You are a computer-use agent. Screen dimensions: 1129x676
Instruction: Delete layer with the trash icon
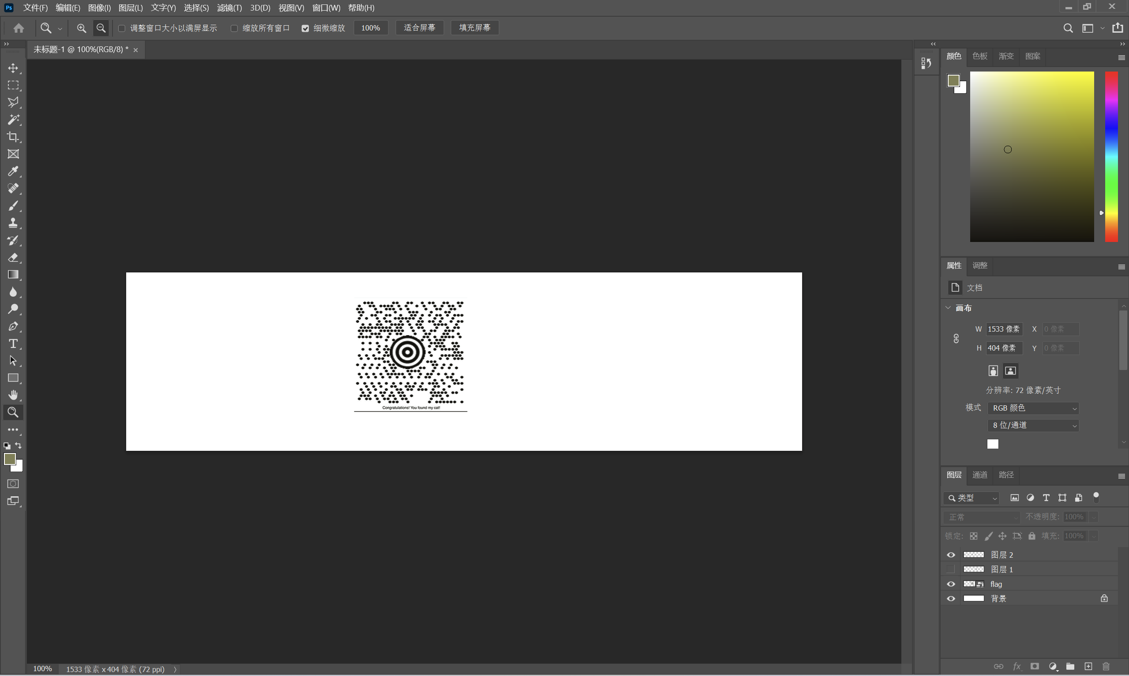pos(1106,666)
